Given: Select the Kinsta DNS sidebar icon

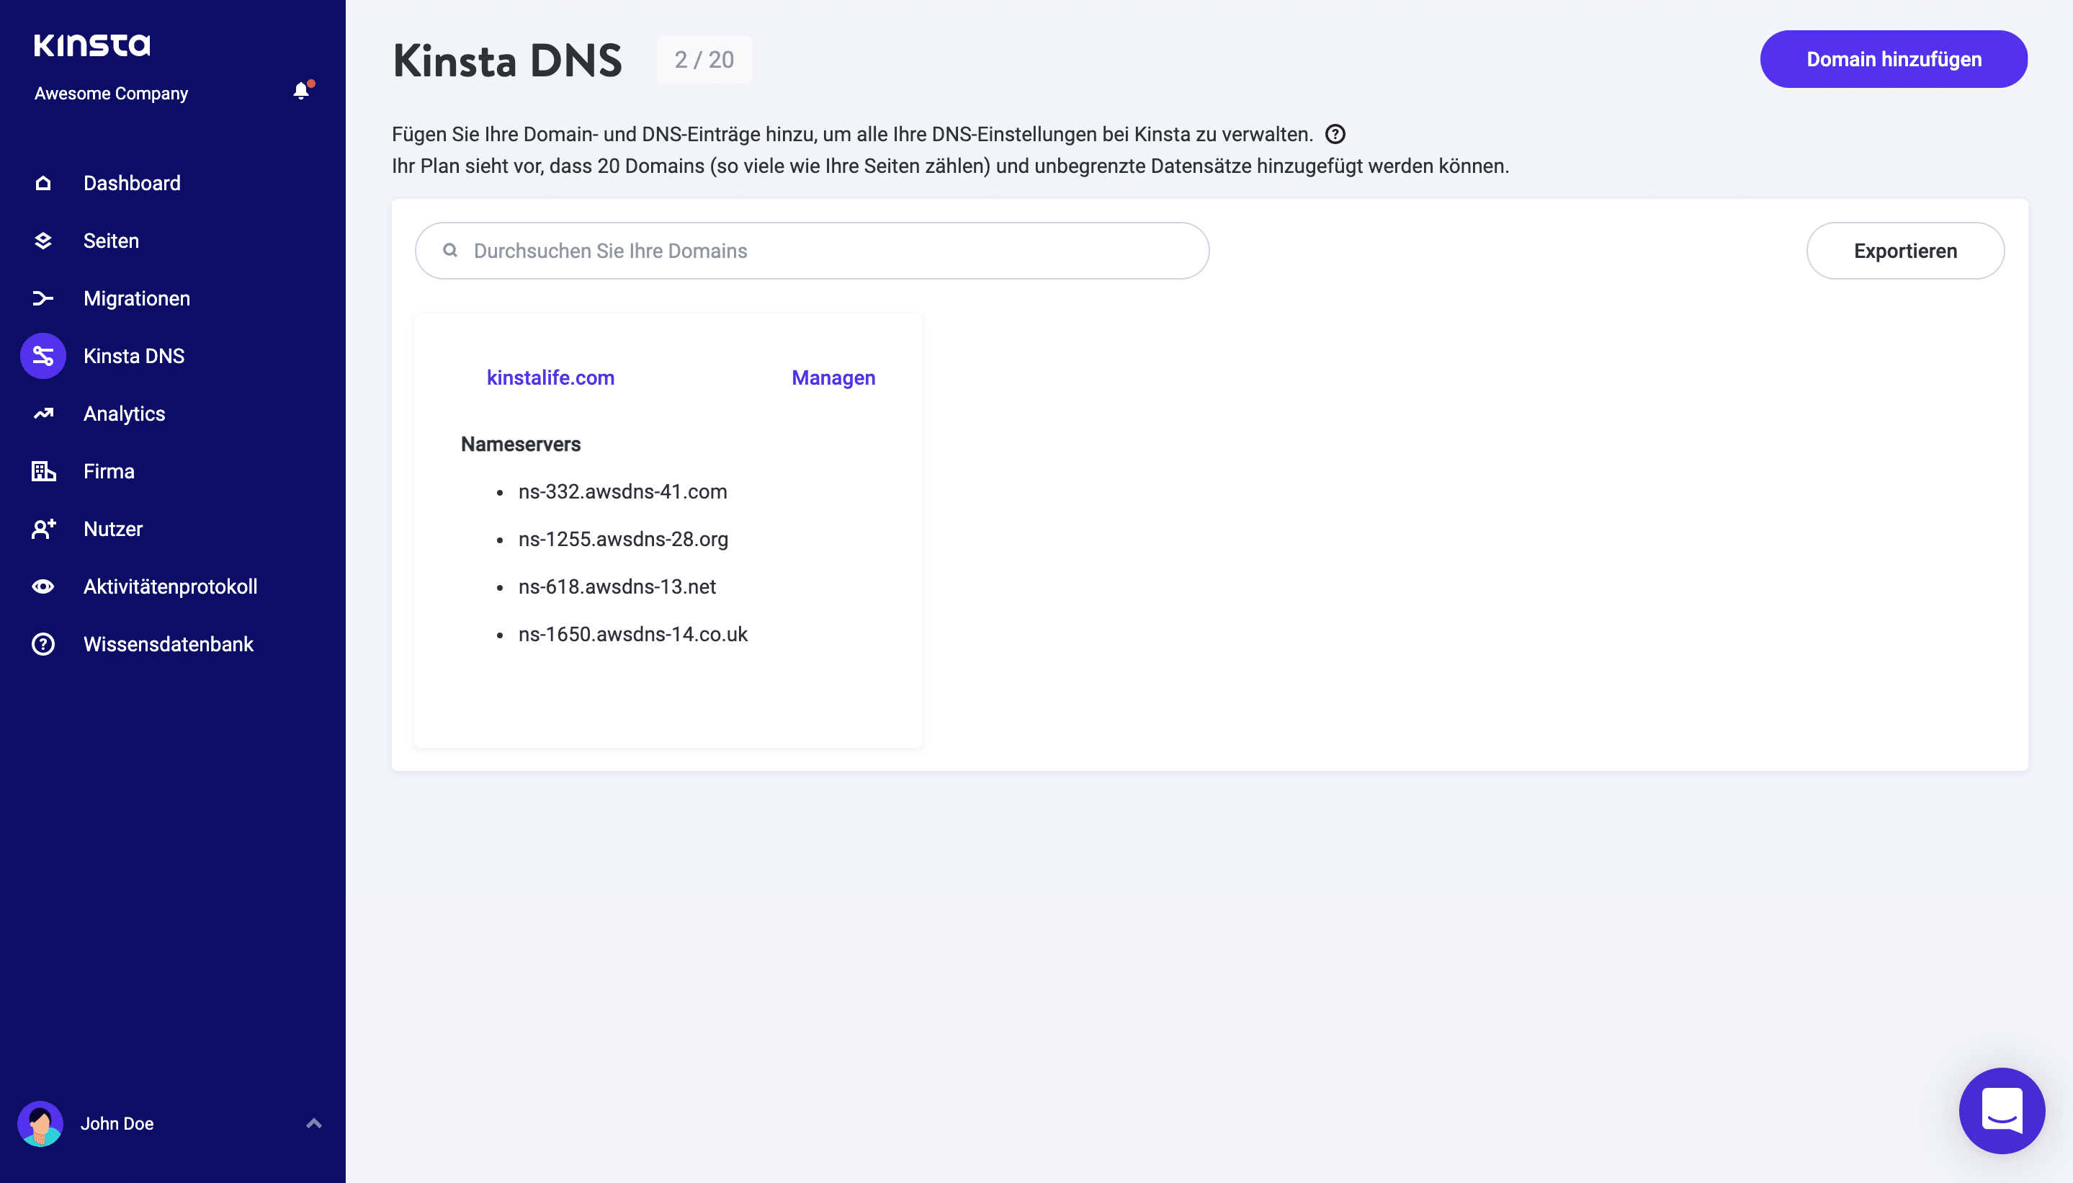Looking at the screenshot, I should [42, 355].
